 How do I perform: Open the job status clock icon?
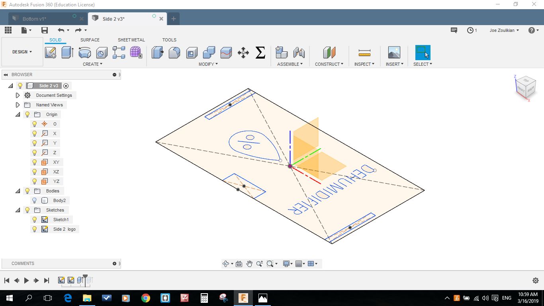470,30
